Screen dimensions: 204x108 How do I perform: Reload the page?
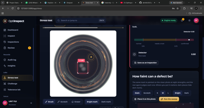(x=13, y=8)
